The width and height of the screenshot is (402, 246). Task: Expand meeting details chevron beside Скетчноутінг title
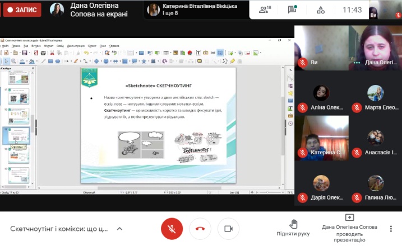tap(119, 229)
